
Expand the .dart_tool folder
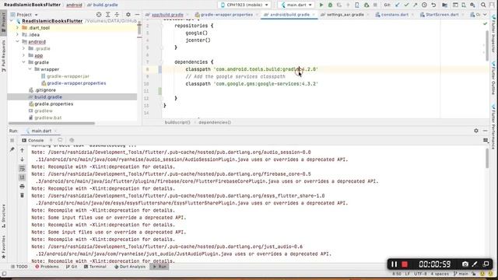[x=17, y=28]
